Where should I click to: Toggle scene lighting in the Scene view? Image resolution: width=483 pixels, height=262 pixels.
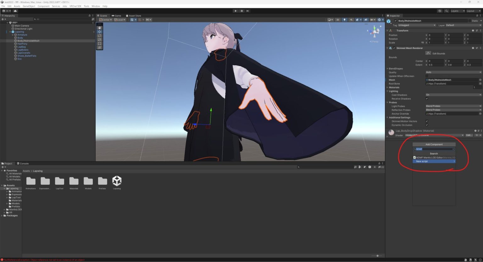[344, 19]
